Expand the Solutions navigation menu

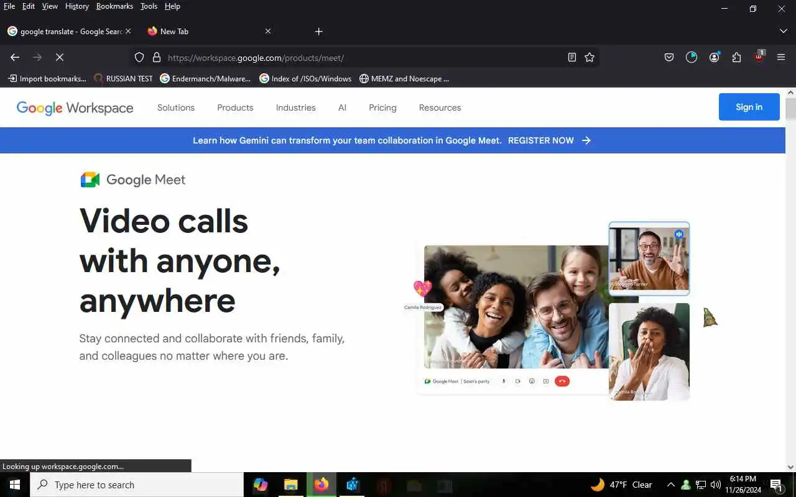click(176, 107)
